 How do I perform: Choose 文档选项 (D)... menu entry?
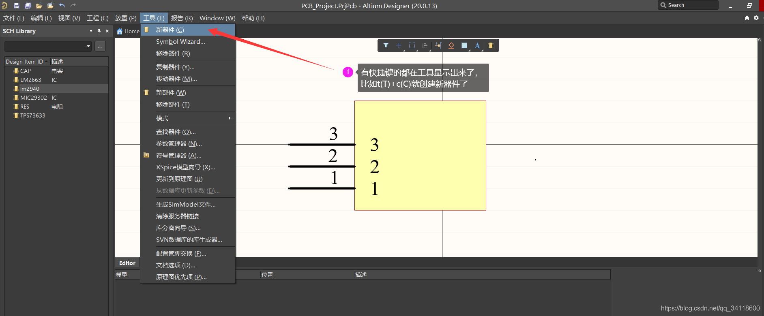tap(188, 265)
